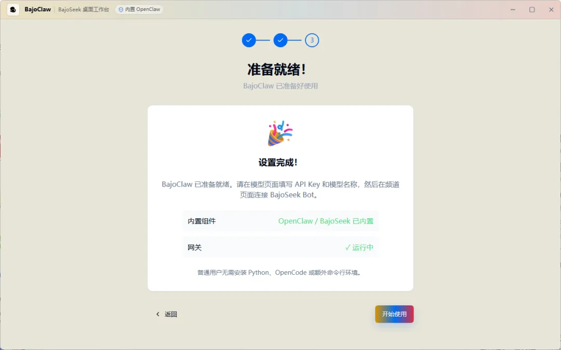Maximize the BajoClaw window
The height and width of the screenshot is (350, 561).
click(532, 10)
